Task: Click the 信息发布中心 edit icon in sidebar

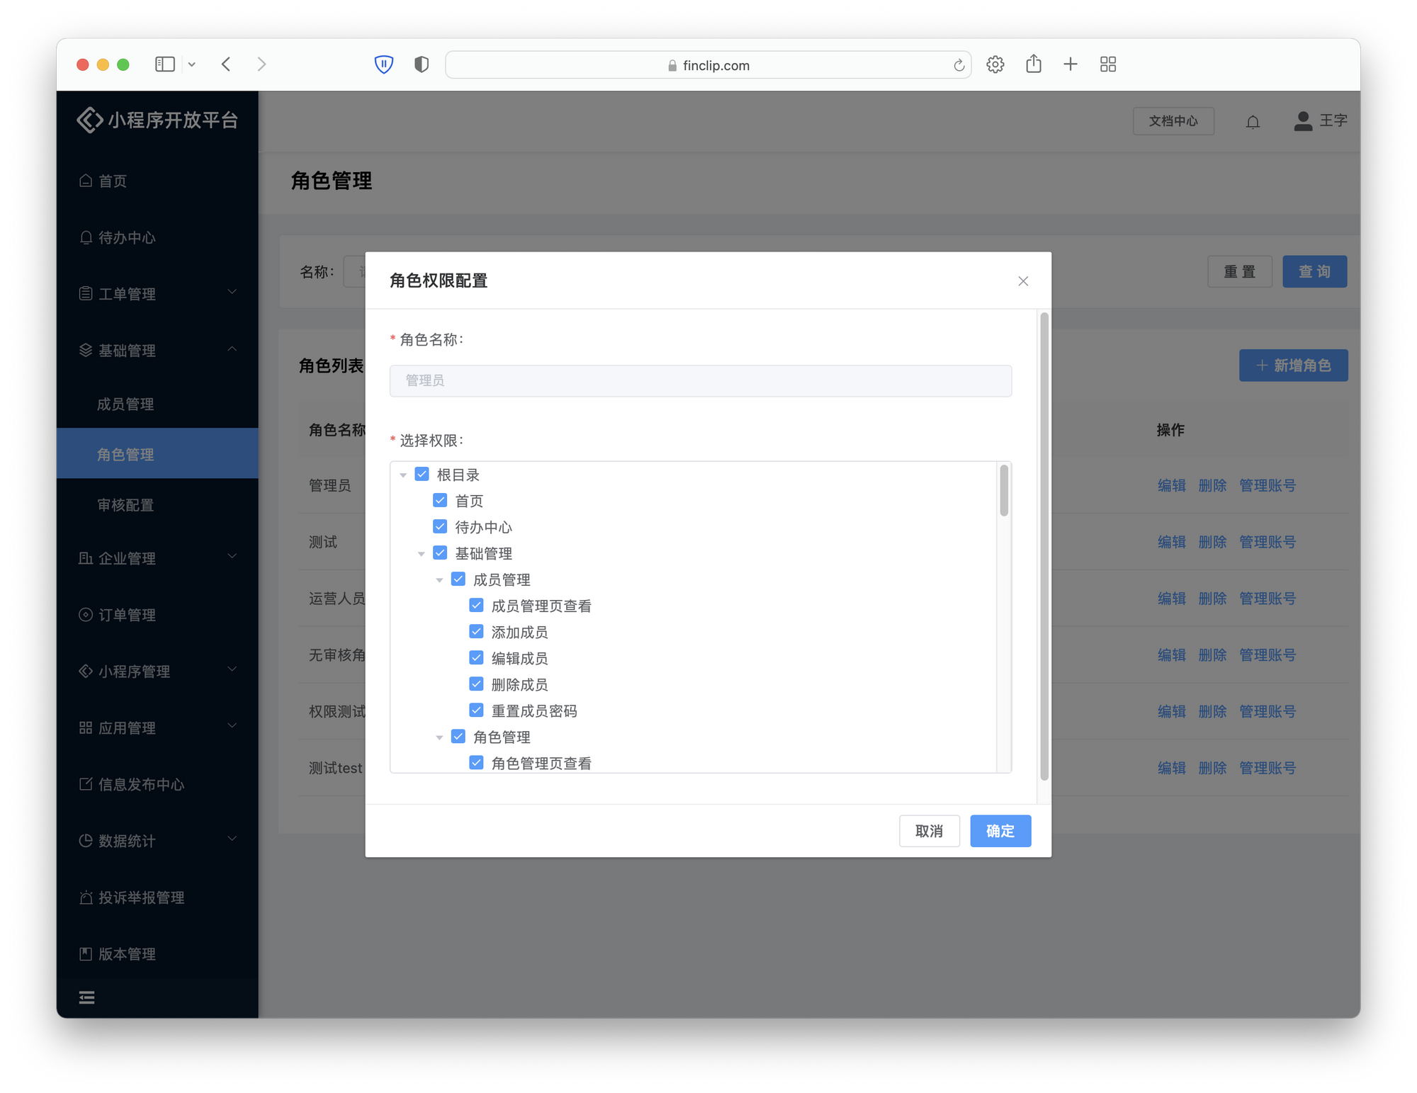Action: click(x=86, y=784)
